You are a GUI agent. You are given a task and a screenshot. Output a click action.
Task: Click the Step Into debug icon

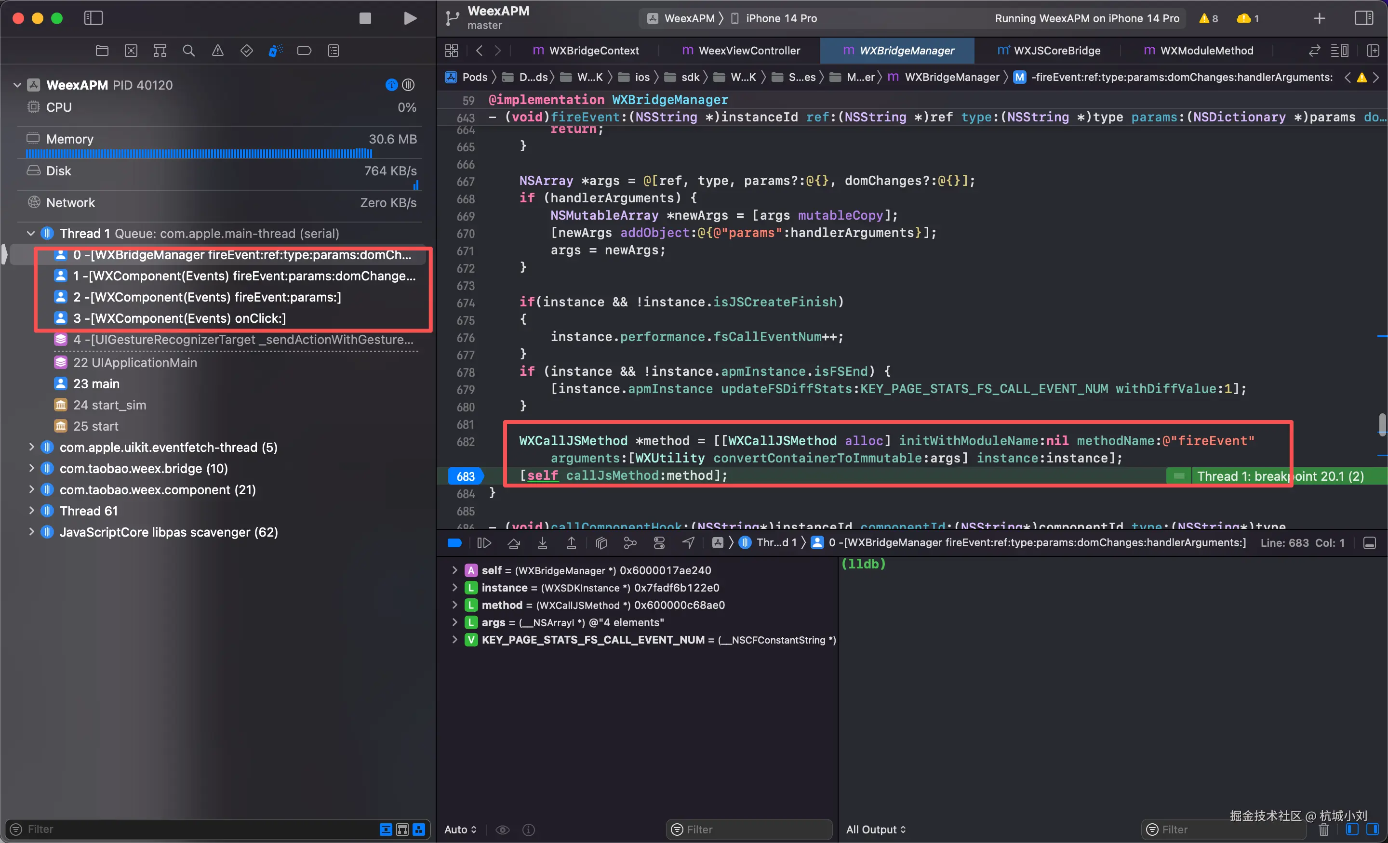coord(543,543)
